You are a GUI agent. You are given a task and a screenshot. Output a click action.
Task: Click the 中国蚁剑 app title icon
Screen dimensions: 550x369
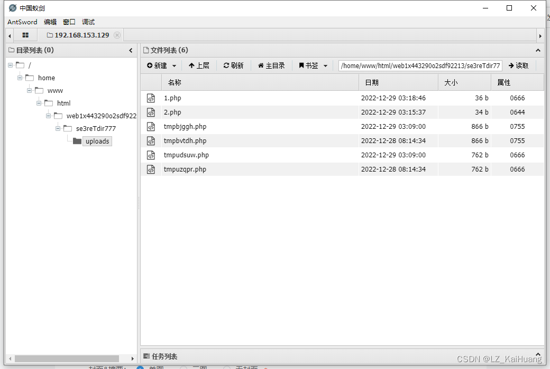click(x=13, y=8)
